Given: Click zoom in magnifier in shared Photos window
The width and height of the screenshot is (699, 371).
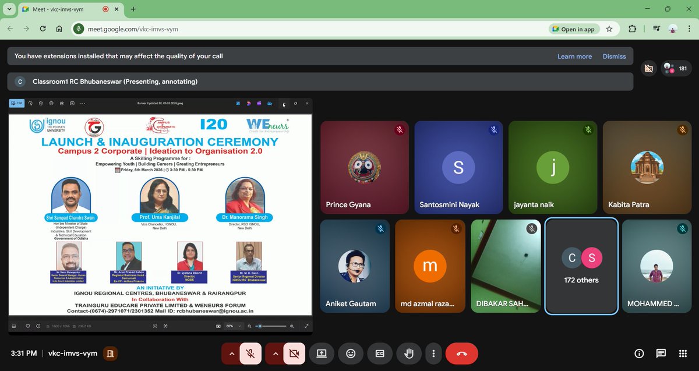Looking at the screenshot, I should point(292,326).
